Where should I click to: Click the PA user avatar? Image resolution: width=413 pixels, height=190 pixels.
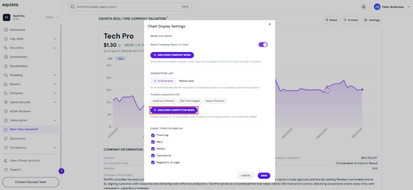(377, 7)
